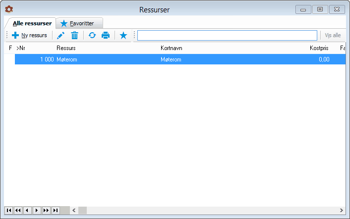The width and height of the screenshot is (350, 219).
Task: Jump back a page of records
Action: pyautogui.click(x=18, y=210)
